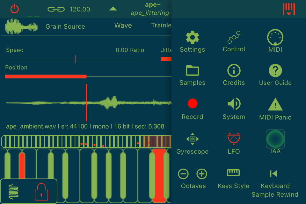Switch to the Grain Source tab

coord(65,26)
